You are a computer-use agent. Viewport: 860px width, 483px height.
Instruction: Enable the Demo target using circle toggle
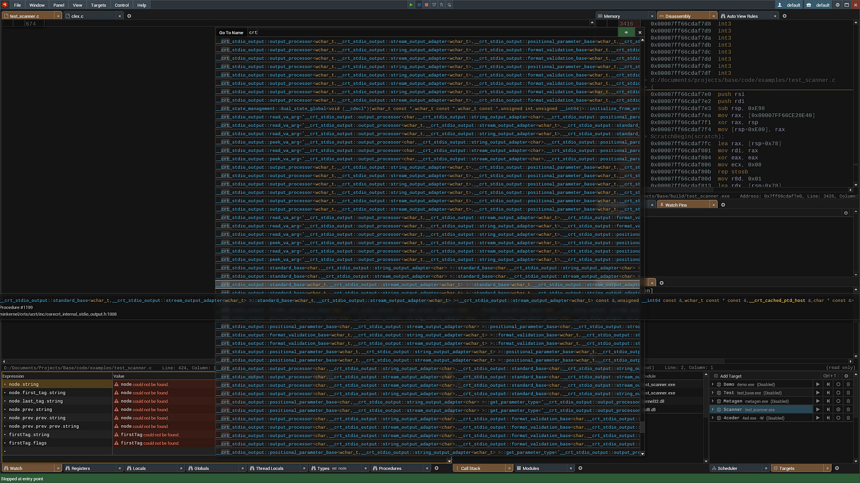(x=838, y=385)
